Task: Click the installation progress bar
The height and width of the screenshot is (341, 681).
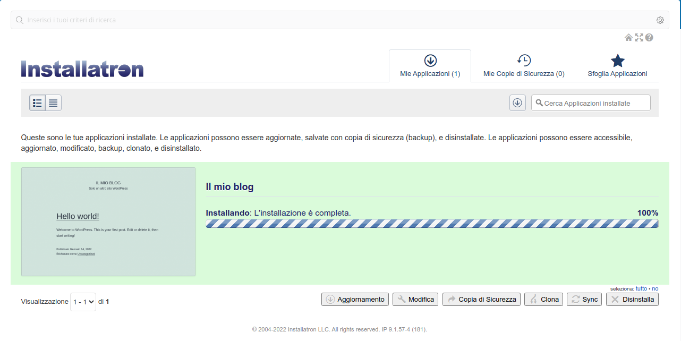Action: pos(432,224)
